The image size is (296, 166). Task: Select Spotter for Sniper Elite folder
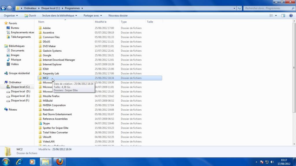55,128
